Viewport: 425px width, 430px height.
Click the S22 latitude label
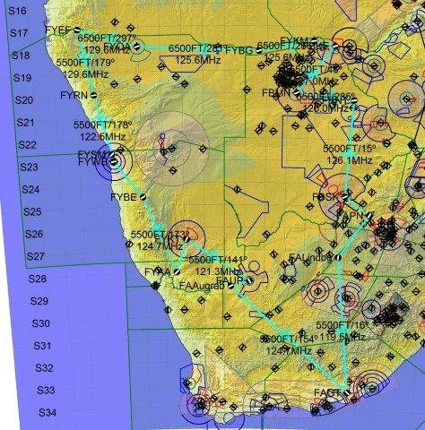click(x=27, y=145)
